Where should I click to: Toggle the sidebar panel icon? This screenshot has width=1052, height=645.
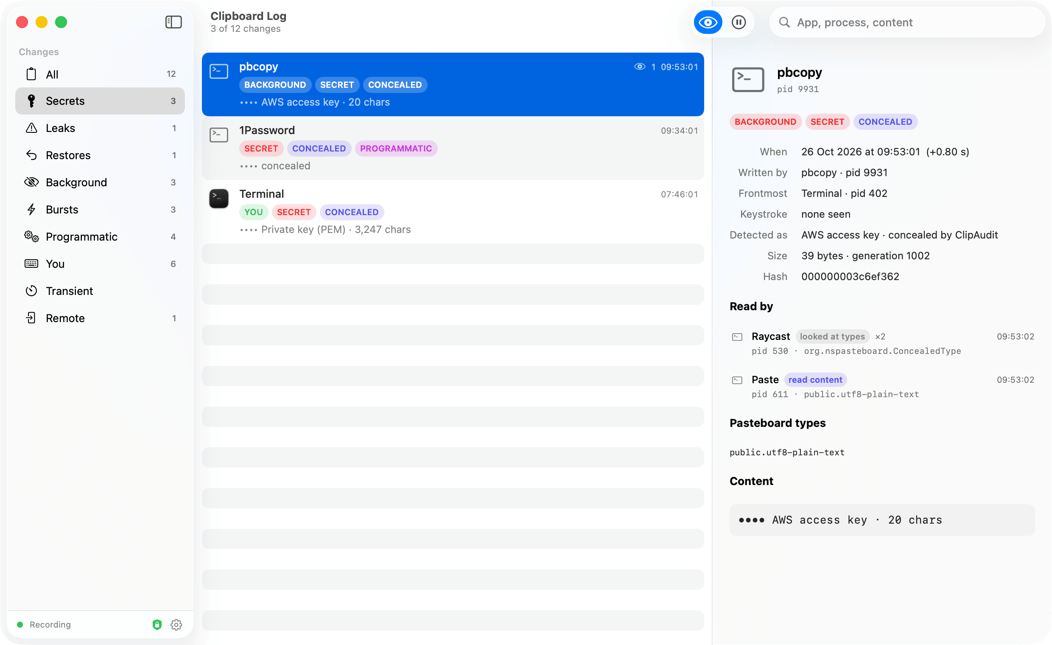[173, 22]
